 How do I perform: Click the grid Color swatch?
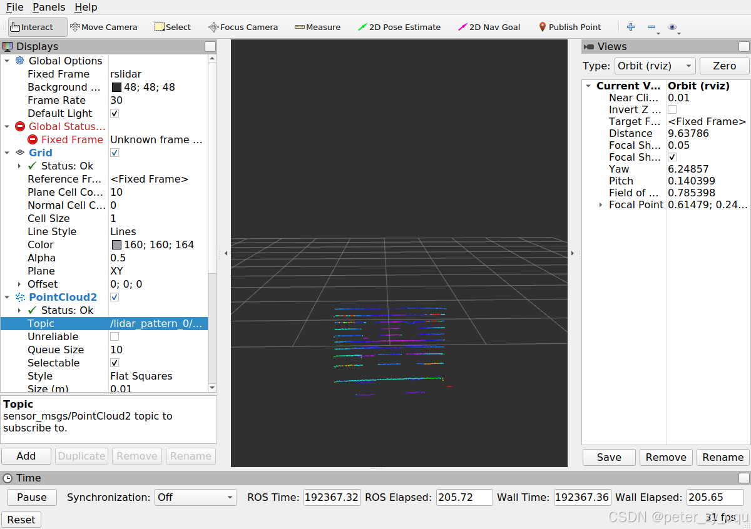pos(116,244)
